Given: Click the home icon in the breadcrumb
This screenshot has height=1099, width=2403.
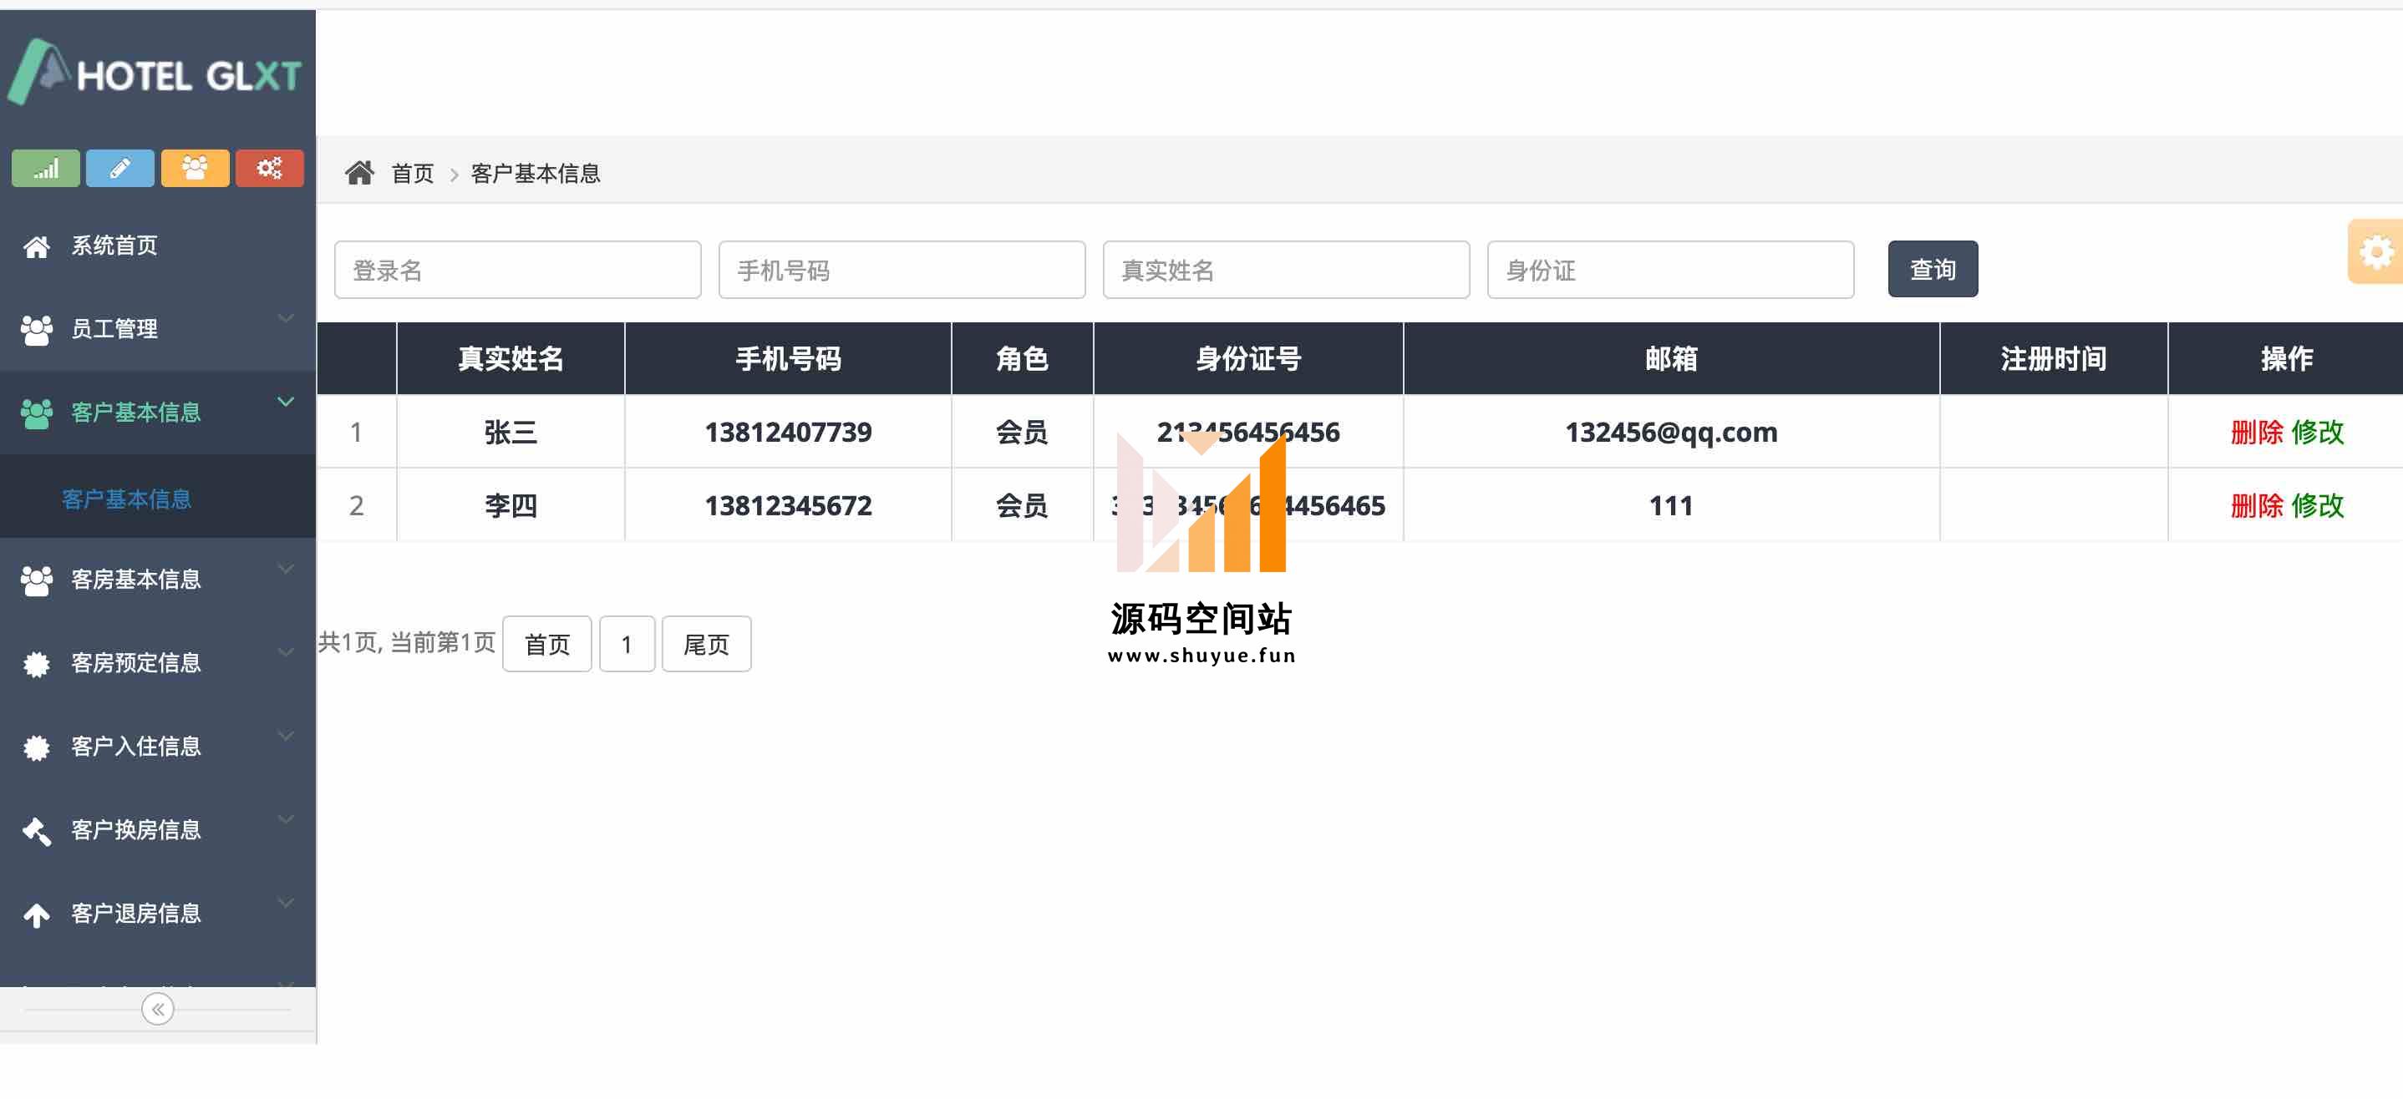Looking at the screenshot, I should point(359,174).
